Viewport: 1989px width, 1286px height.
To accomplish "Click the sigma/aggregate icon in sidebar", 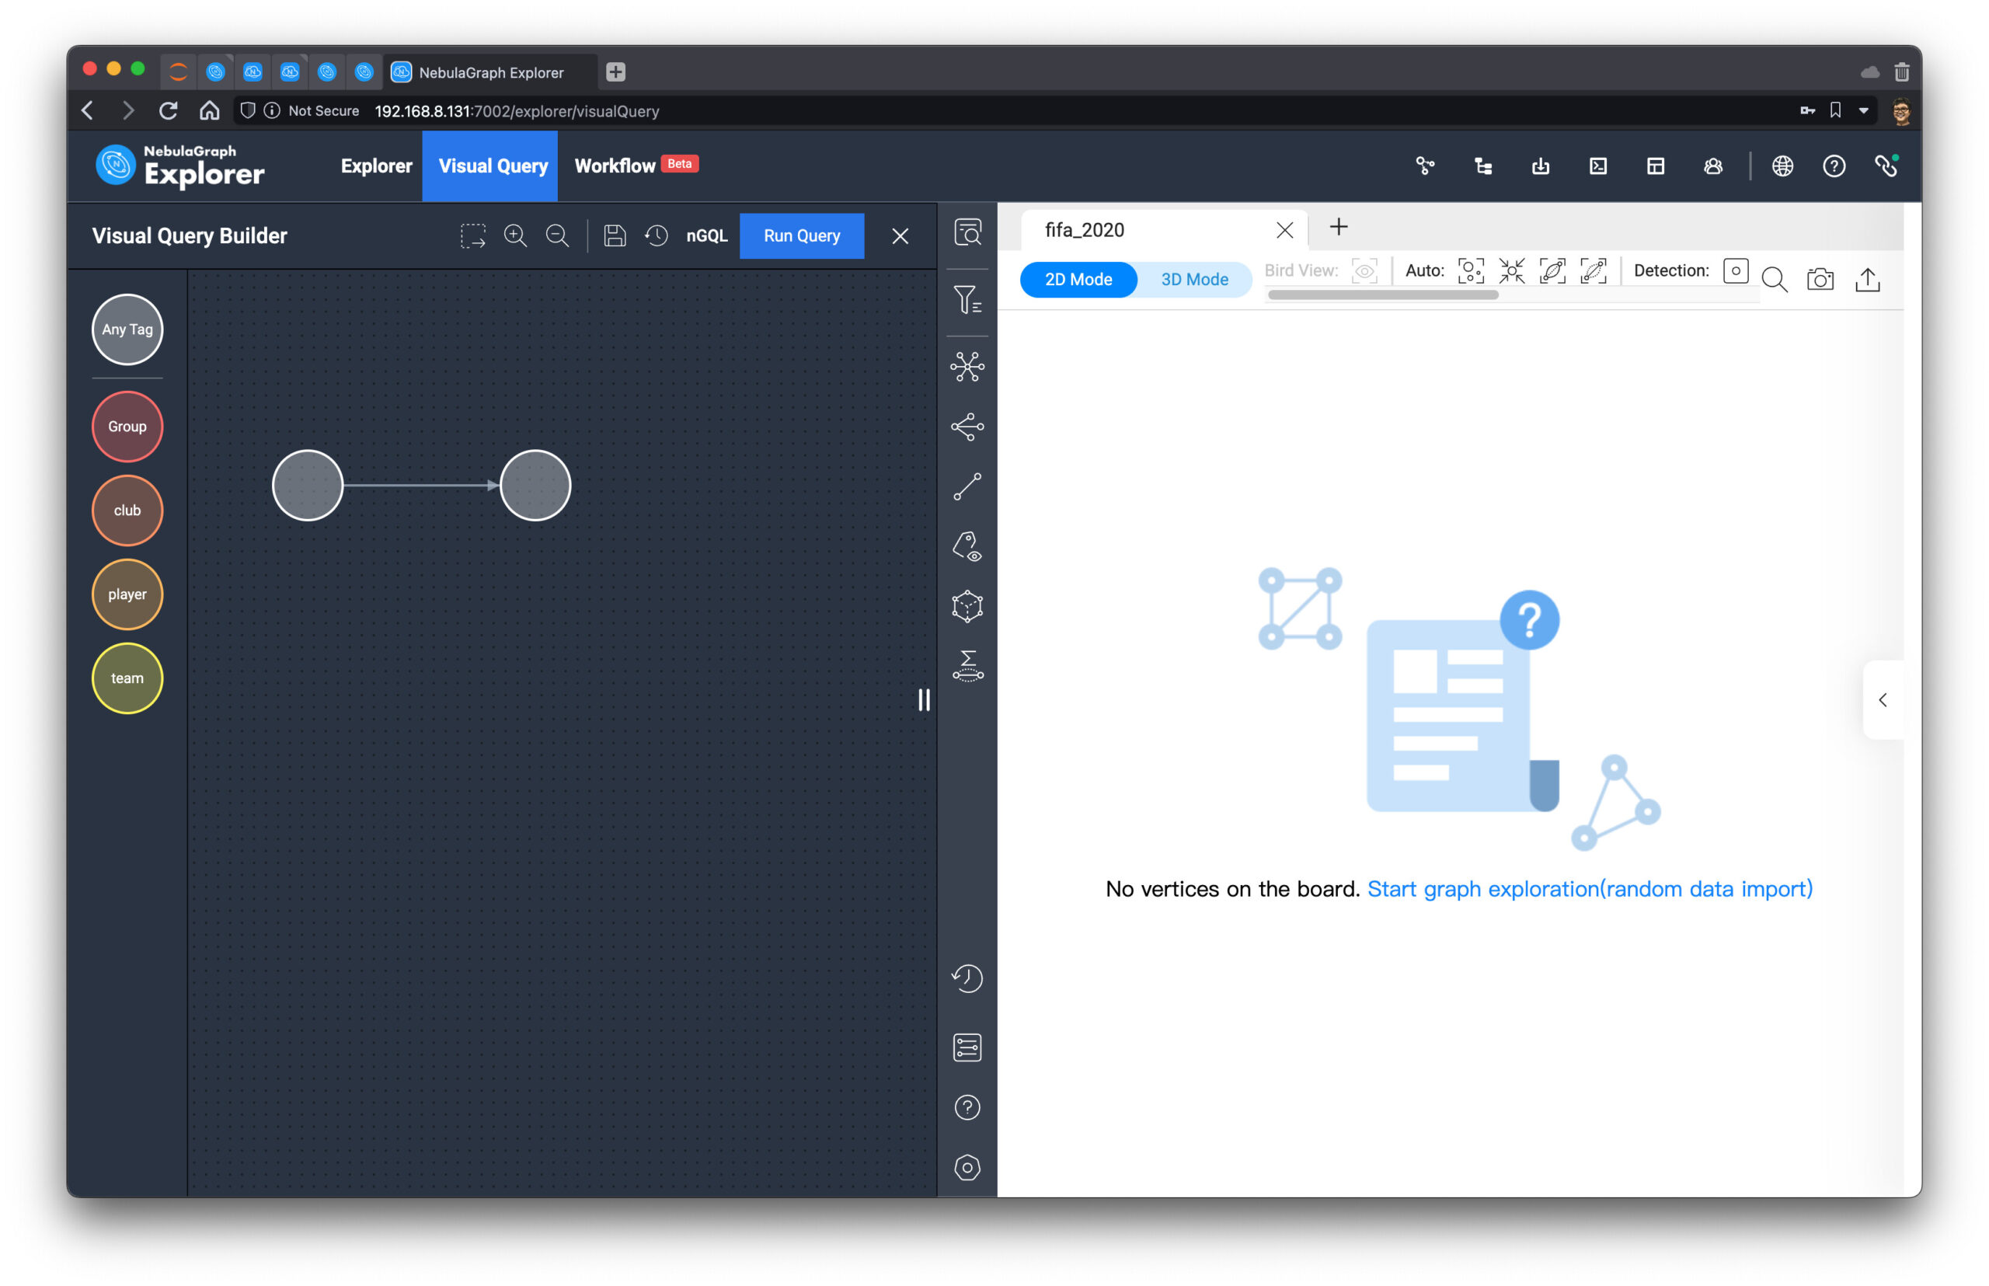I will (x=967, y=665).
